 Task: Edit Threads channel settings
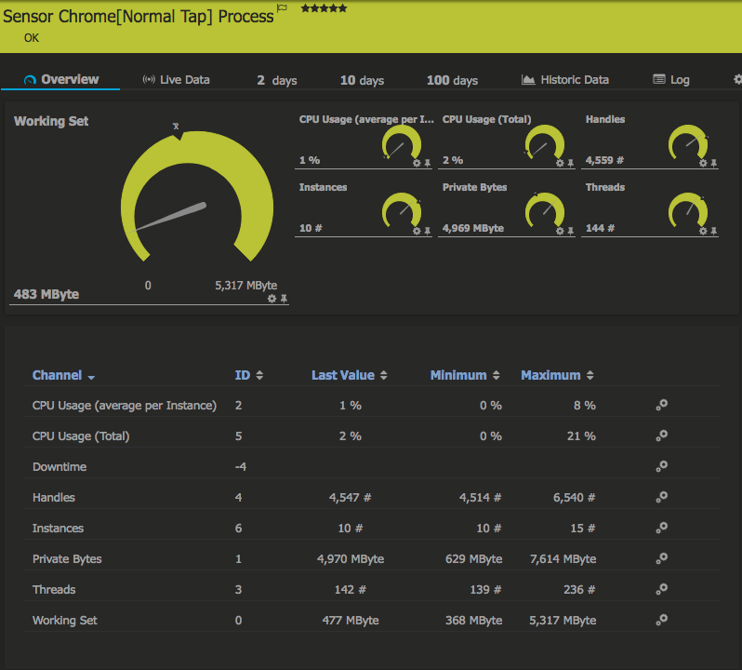tap(661, 589)
